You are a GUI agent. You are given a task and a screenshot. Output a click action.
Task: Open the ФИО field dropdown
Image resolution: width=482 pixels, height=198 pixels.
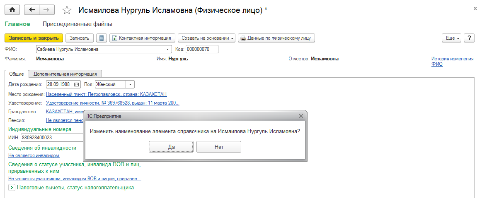[168, 49]
